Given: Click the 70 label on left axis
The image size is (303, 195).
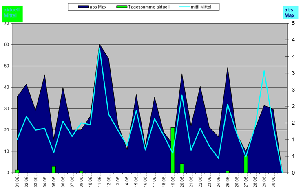Looking at the screenshot, I should coord(6,23).
